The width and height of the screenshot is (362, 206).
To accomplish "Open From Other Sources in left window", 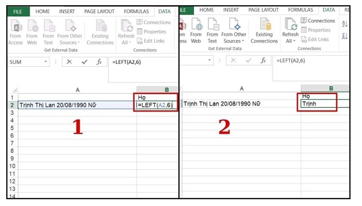I will pyautogui.click(x=70, y=32).
